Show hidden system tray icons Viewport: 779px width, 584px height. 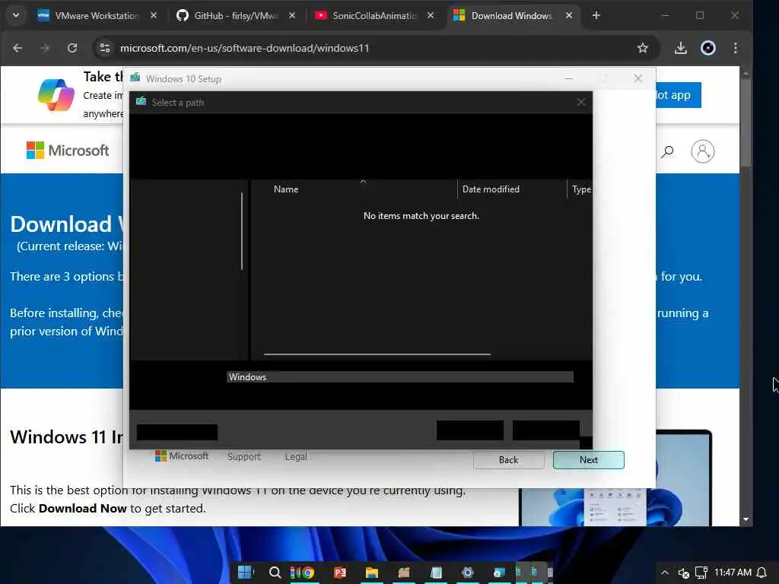click(x=665, y=573)
